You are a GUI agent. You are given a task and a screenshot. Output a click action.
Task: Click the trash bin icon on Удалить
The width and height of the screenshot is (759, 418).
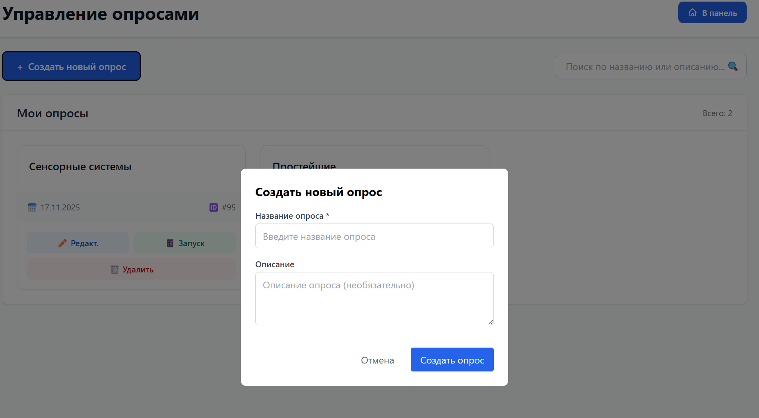[x=115, y=270]
